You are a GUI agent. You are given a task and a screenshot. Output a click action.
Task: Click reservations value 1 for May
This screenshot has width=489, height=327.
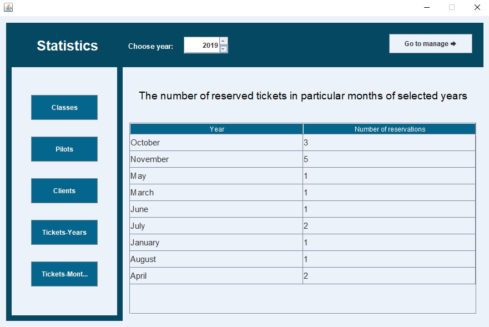389,176
